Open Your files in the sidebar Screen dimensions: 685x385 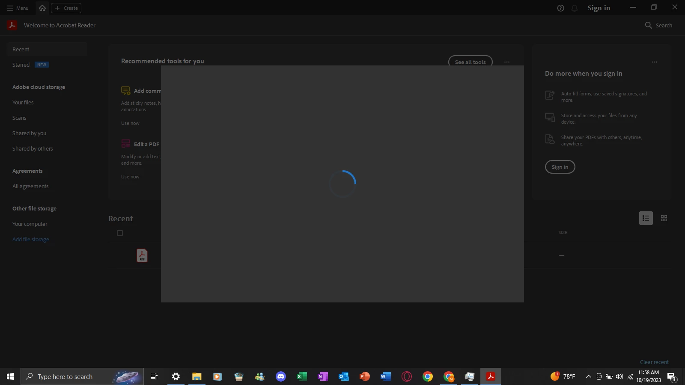(23, 103)
